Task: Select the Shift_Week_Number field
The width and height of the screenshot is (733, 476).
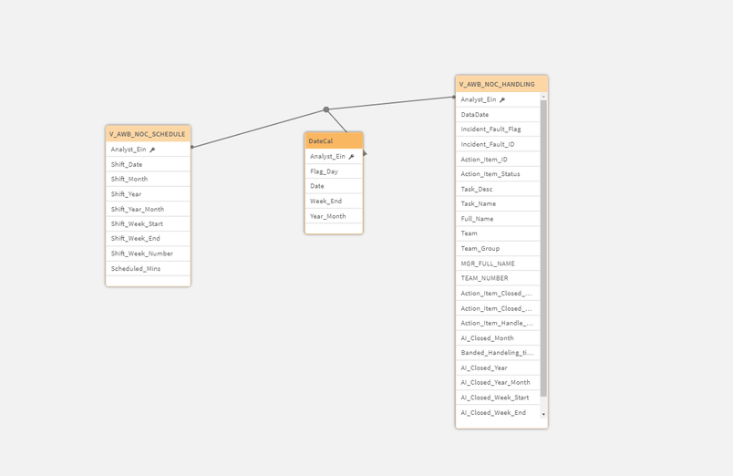Action: [x=149, y=254]
